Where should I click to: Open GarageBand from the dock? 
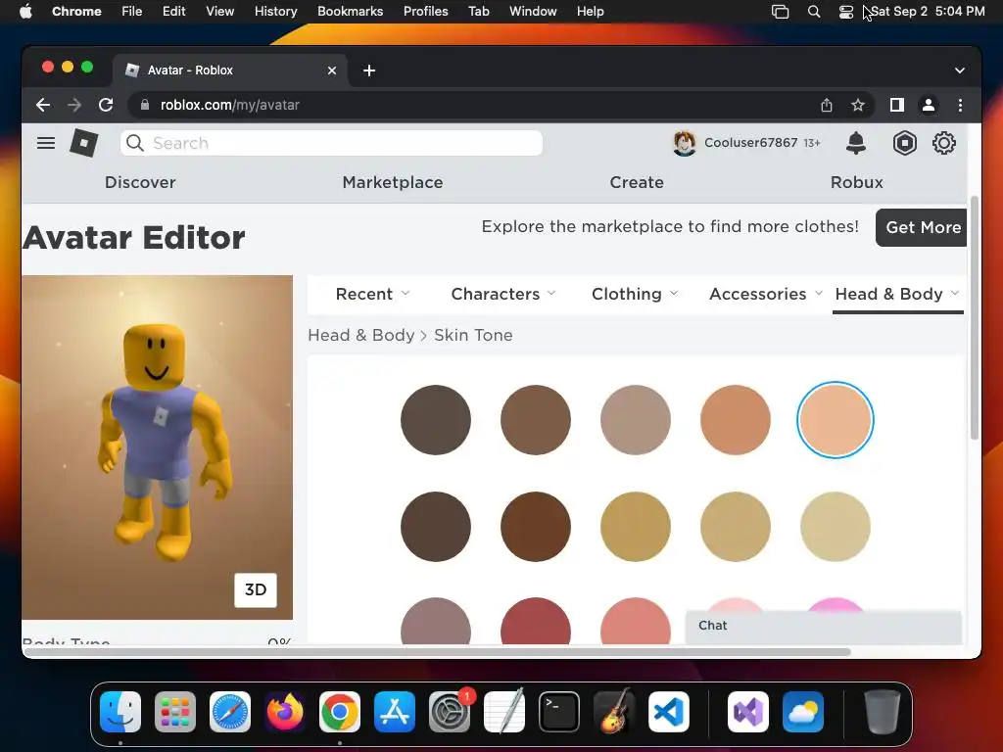pyautogui.click(x=614, y=711)
